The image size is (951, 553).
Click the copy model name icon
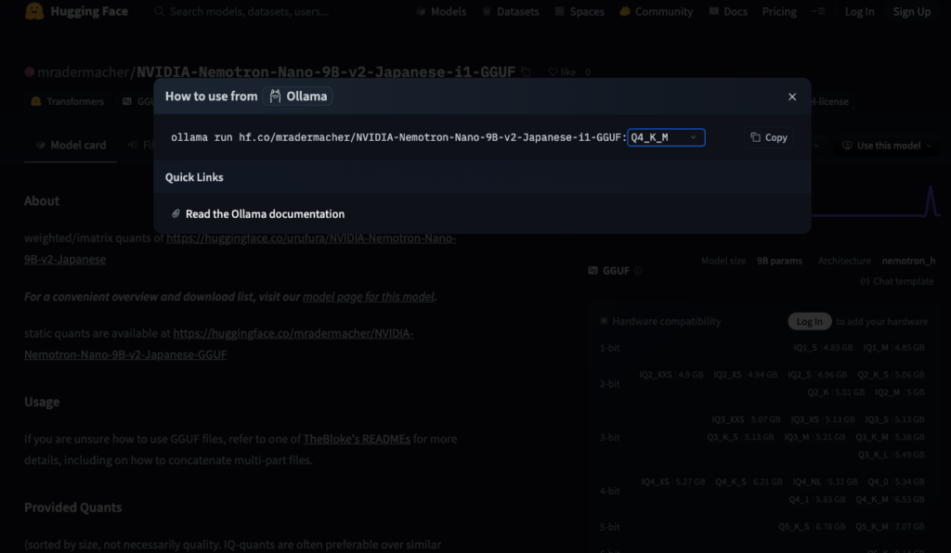pyautogui.click(x=527, y=71)
